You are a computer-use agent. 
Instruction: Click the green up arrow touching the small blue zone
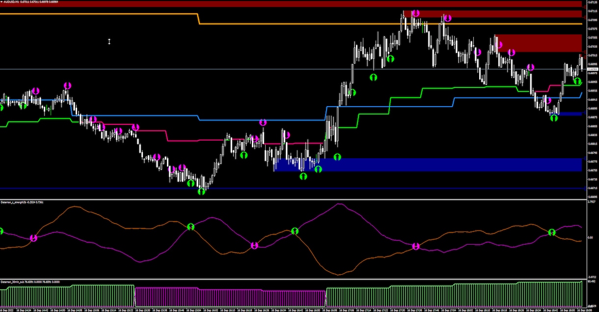[x=554, y=118]
